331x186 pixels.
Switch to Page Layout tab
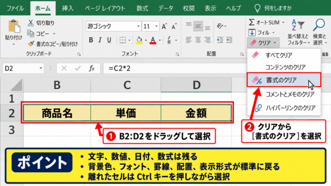[105, 8]
